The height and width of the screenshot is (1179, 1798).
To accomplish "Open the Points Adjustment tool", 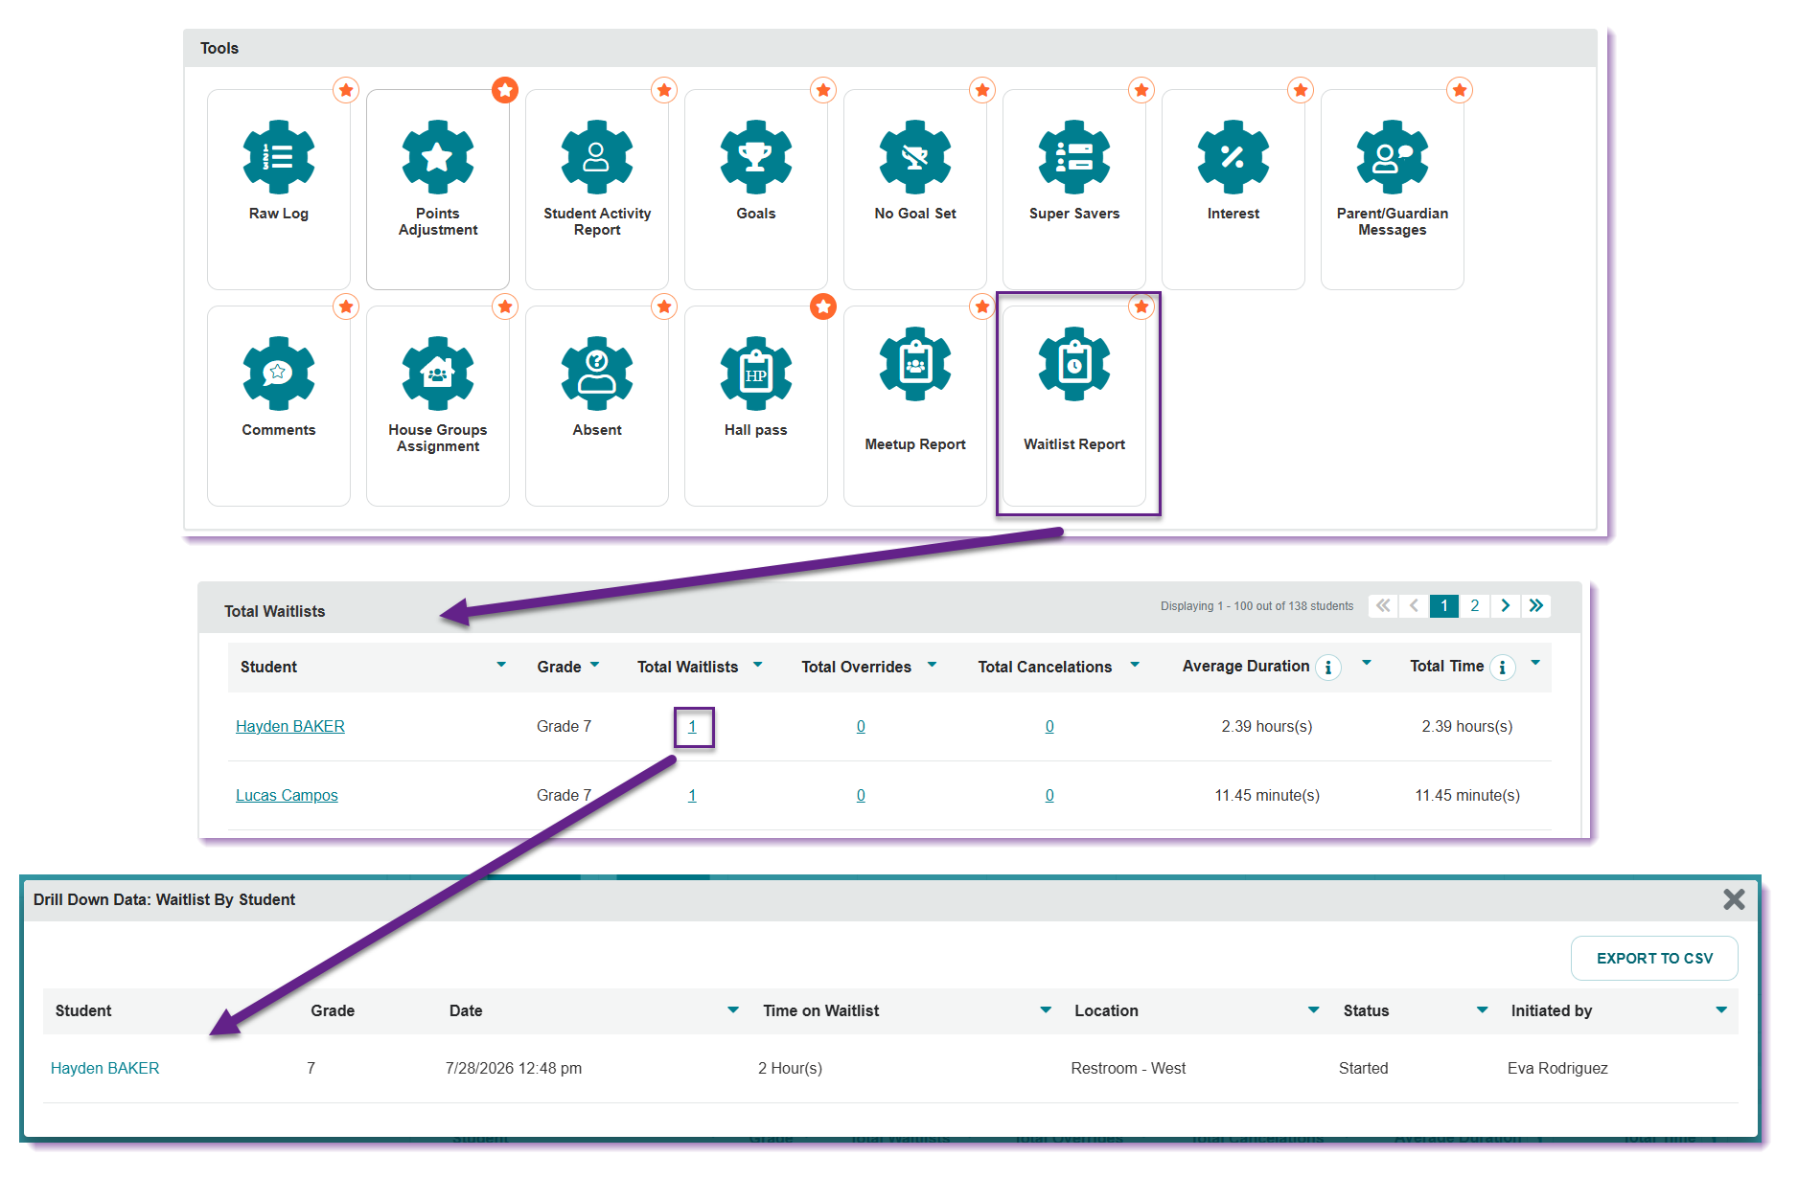I will click(438, 189).
